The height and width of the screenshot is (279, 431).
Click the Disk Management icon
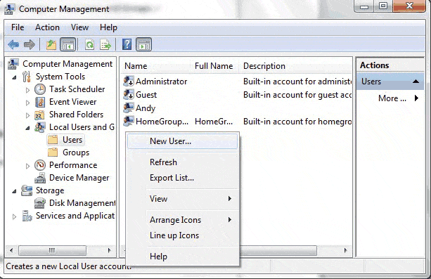[x=40, y=203]
